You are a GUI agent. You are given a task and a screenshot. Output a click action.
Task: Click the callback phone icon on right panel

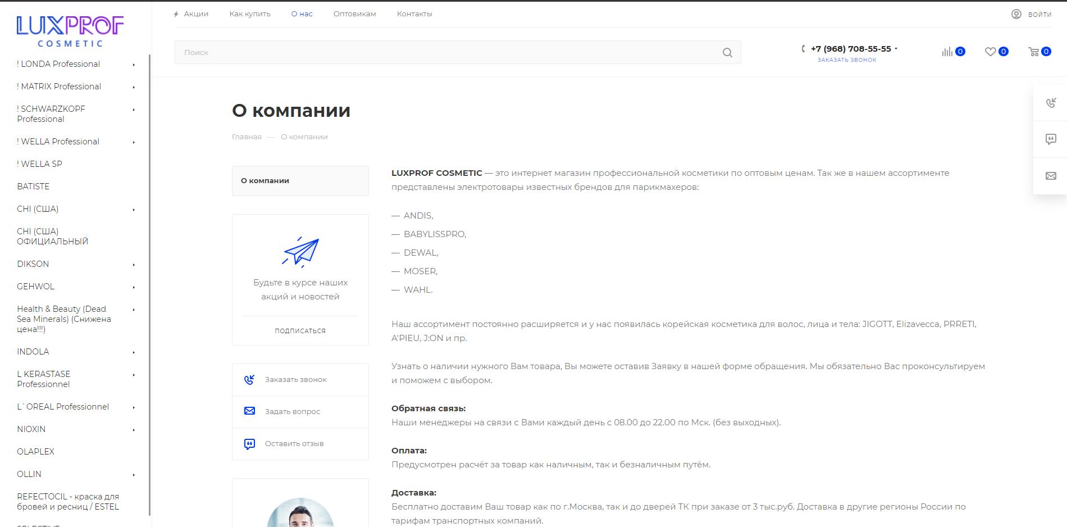point(1051,103)
